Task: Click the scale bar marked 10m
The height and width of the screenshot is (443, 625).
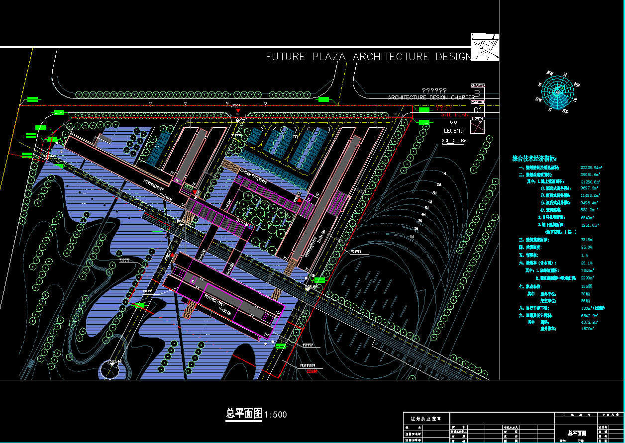Action: tap(454, 142)
